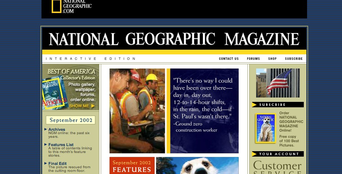Click the Show Me arrow link
The image size is (342, 174).
[x=82, y=106]
